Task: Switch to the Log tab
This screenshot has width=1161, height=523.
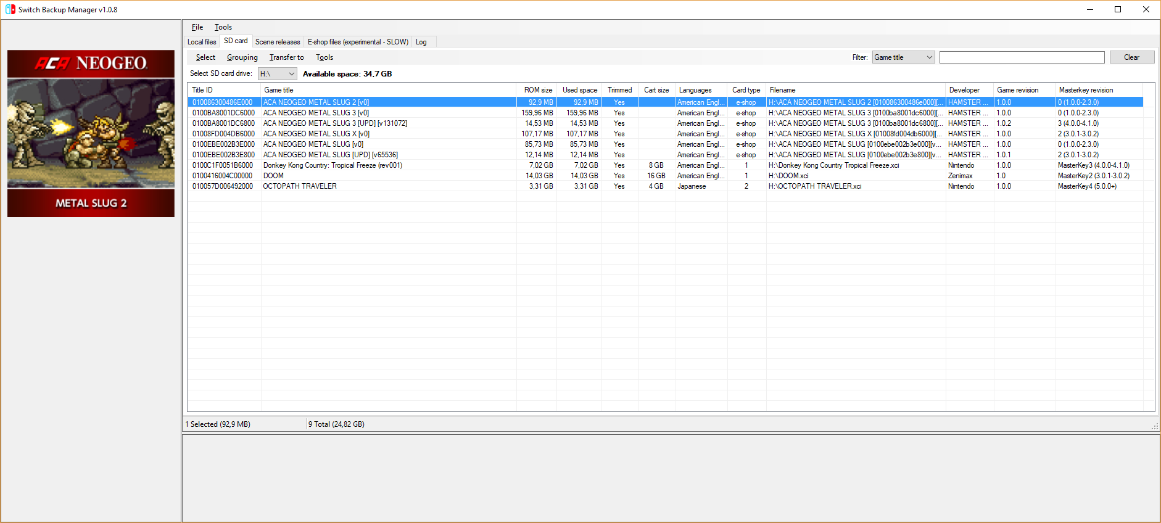Action: tap(421, 42)
